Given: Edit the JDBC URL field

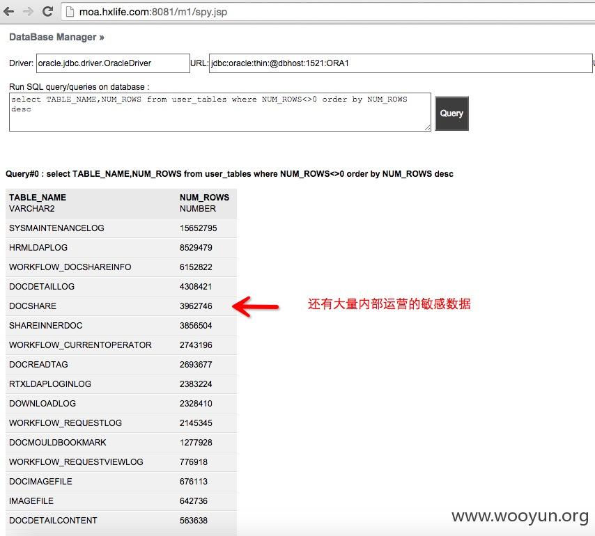Looking at the screenshot, I should (401, 63).
